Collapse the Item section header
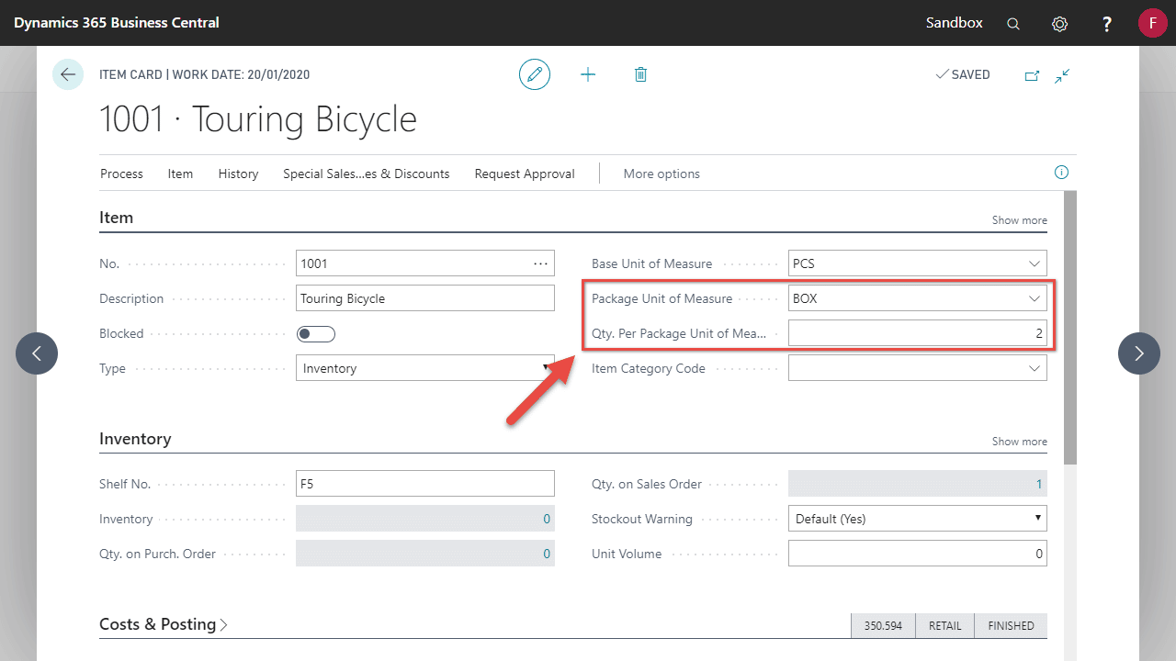This screenshot has height=661, width=1176. pos(117,218)
